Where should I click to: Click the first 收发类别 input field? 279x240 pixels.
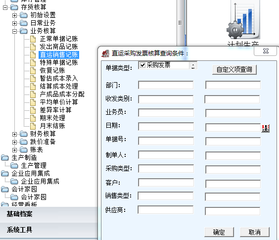[166, 99]
